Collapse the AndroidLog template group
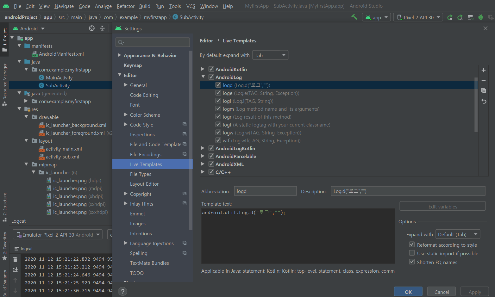Image resolution: width=495 pixels, height=297 pixels. coord(203,77)
